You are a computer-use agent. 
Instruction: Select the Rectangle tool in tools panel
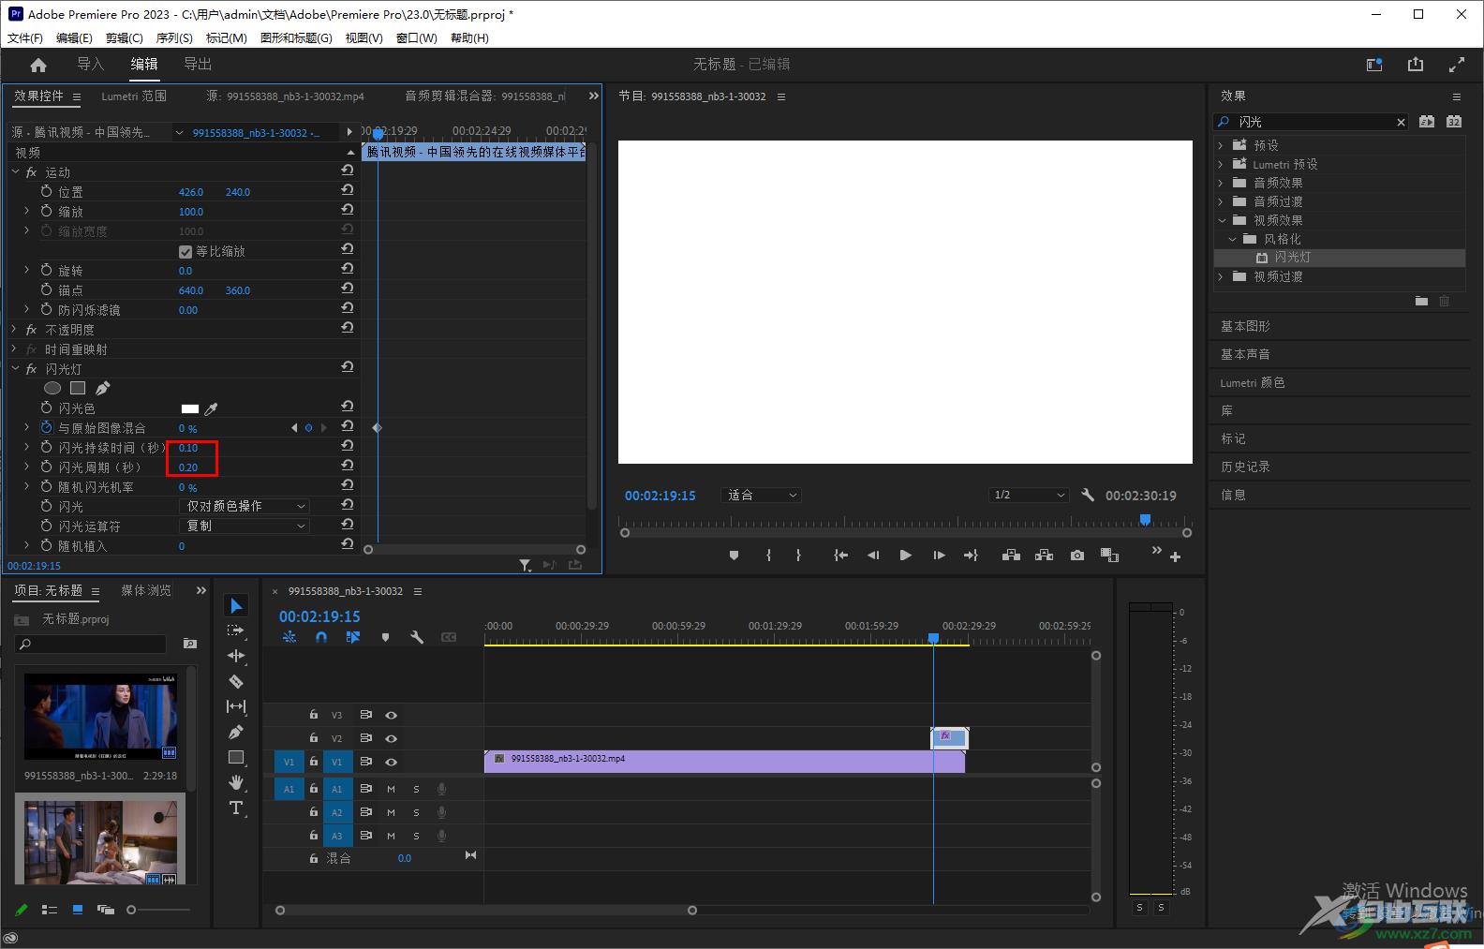pyautogui.click(x=236, y=757)
